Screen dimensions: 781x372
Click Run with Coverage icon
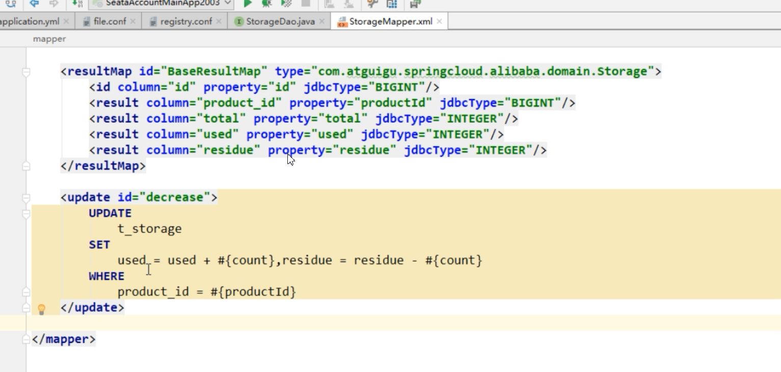point(286,4)
